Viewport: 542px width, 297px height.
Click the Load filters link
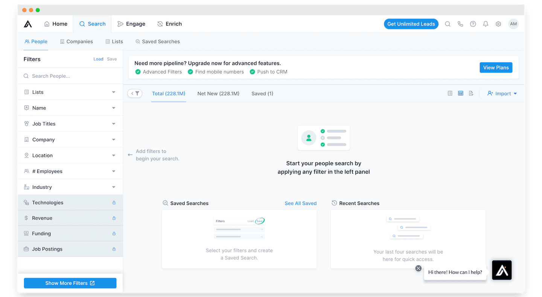coord(98,59)
